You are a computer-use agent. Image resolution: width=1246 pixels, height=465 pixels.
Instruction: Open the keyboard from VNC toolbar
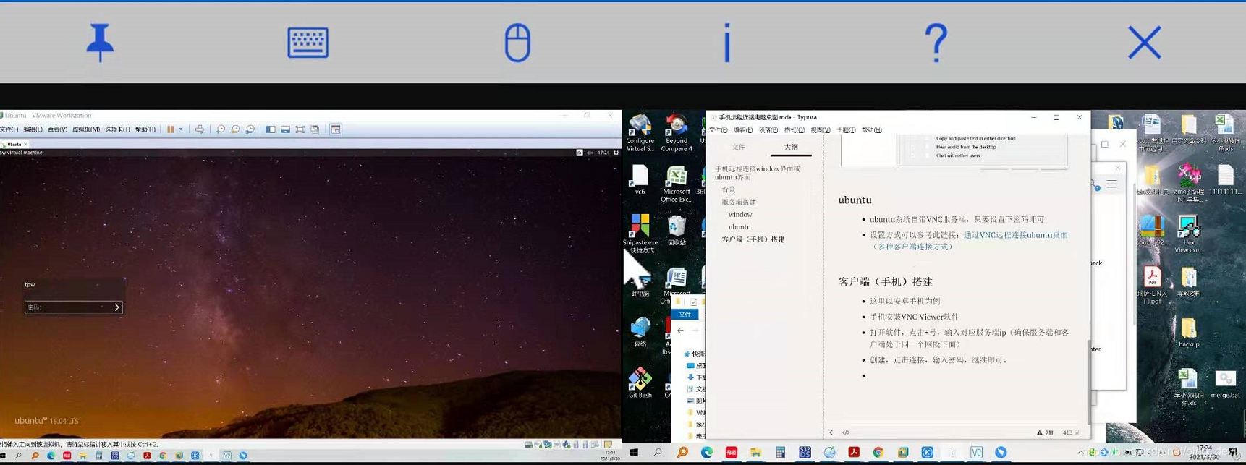coord(308,43)
